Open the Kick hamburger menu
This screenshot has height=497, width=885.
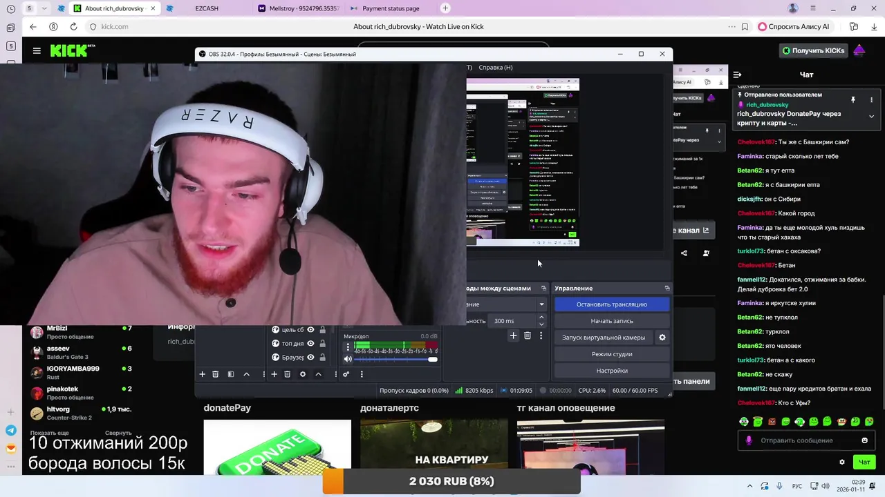click(x=37, y=50)
